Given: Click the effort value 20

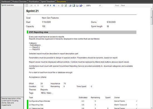Looking at the screenshot, I should pyautogui.click(x=41, y=83).
